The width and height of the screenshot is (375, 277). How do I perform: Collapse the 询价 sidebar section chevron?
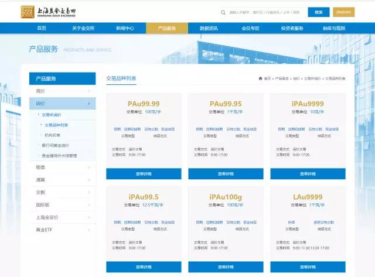pos(89,104)
